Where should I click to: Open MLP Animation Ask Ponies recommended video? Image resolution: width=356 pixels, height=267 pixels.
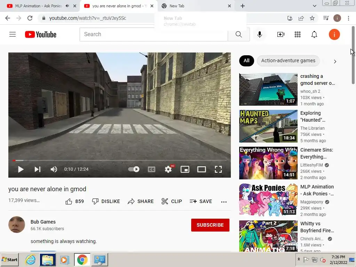[x=268, y=200]
